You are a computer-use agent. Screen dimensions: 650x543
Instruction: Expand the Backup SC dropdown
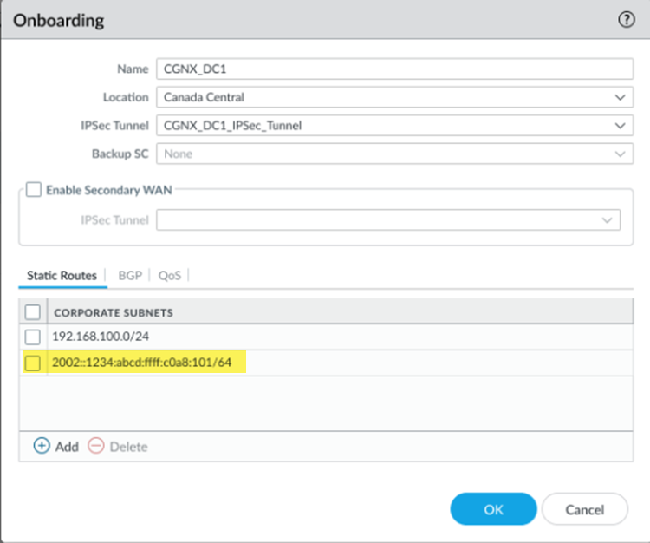click(619, 154)
